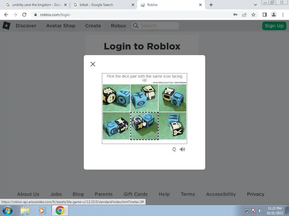Image resolution: width=289 pixels, height=216 pixels.
Task: Open the Jobs footer link
Action: pyautogui.click(x=56, y=194)
